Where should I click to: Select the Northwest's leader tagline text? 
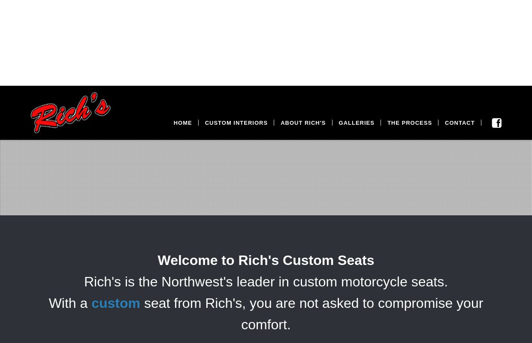coord(266,282)
